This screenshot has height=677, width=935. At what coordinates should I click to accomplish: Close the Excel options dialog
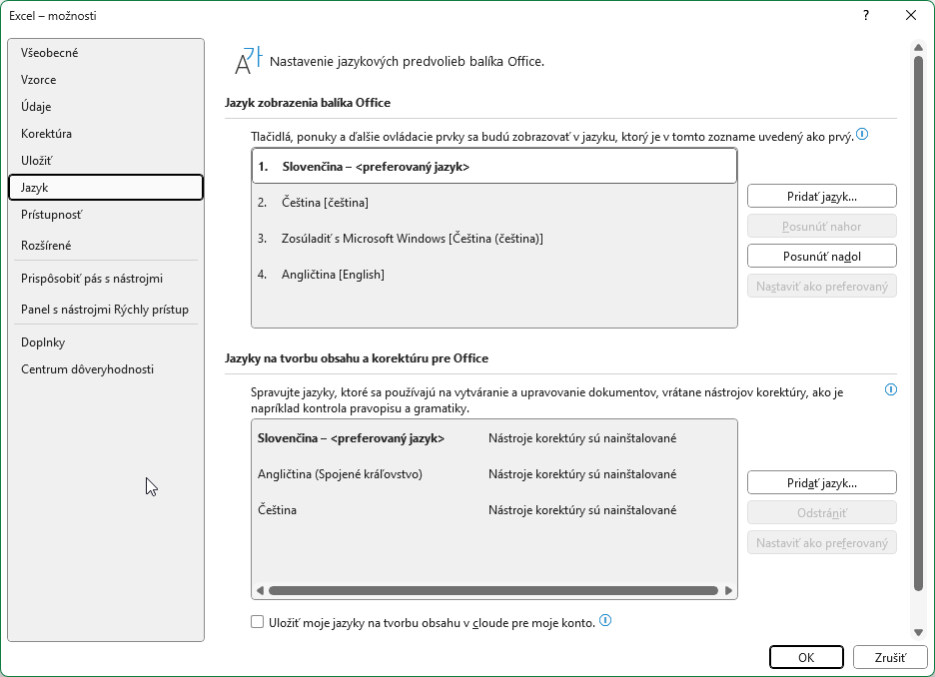pyautogui.click(x=911, y=16)
